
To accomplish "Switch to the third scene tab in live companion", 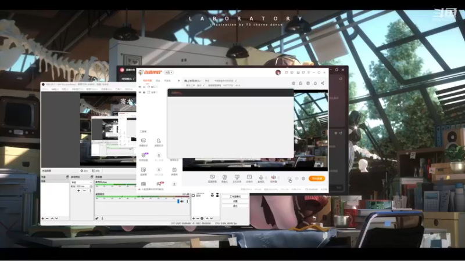I will tap(167, 81).
